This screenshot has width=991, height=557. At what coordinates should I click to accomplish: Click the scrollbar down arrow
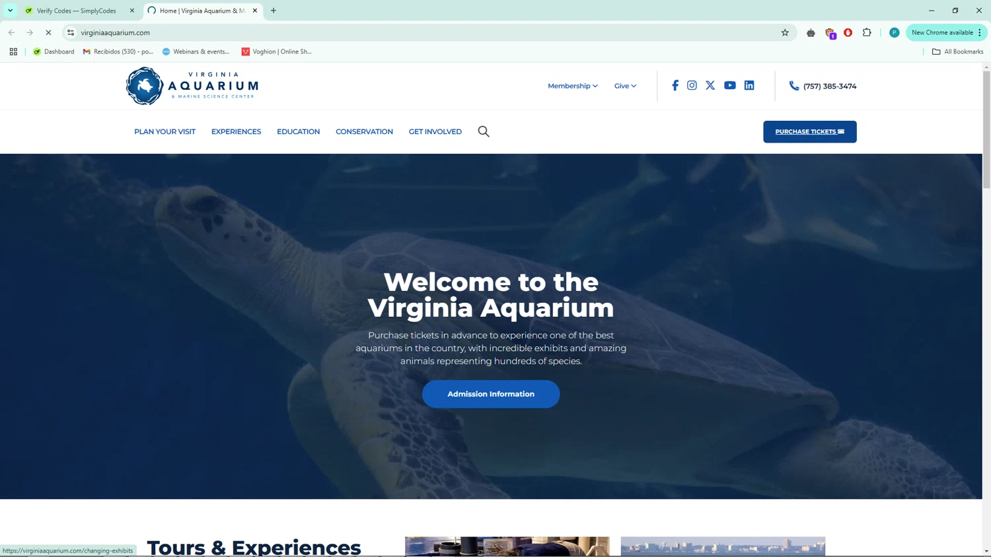pos(986,551)
